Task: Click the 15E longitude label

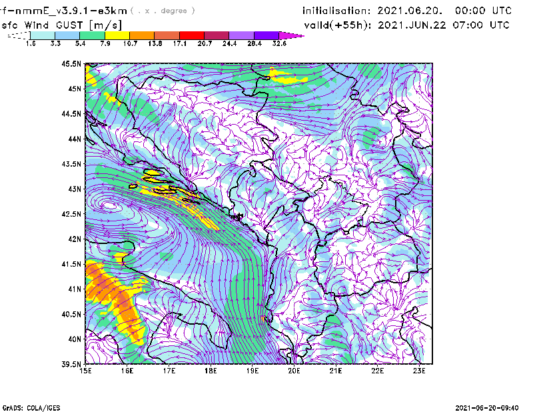Action: pos(85,371)
